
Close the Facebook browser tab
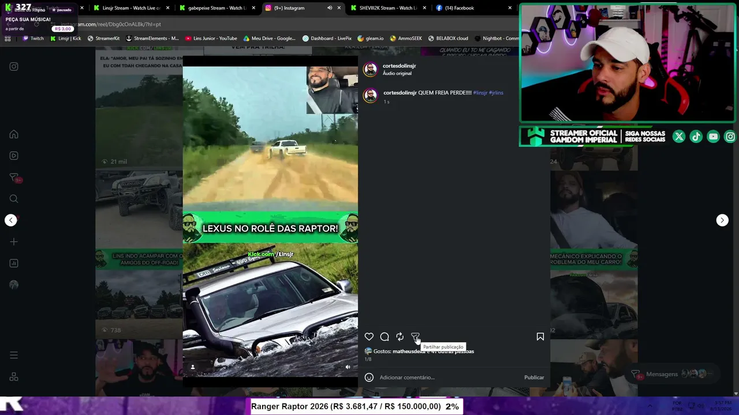[510, 8]
